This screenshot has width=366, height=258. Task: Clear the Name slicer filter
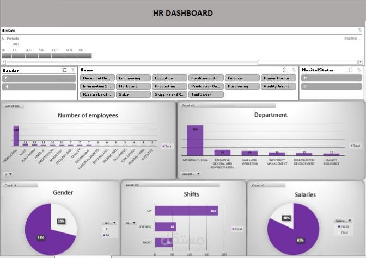pyautogui.click(x=294, y=70)
